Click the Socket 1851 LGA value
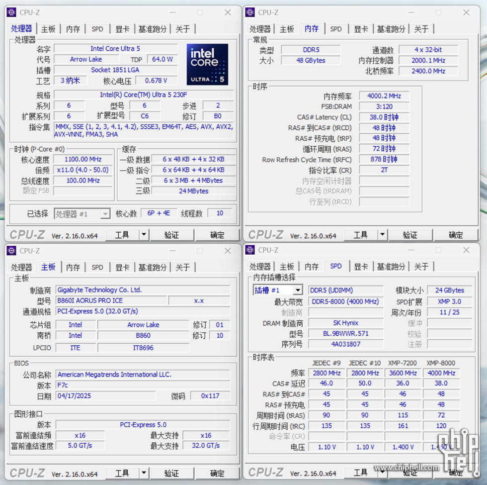This screenshot has height=485, width=487. pyautogui.click(x=115, y=70)
